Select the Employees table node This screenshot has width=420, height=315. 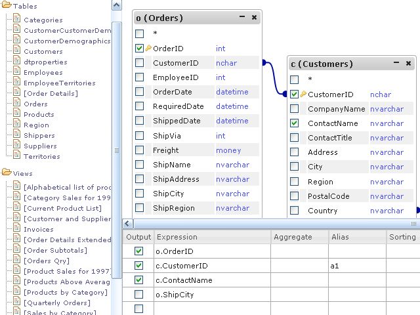pyautogui.click(x=43, y=72)
